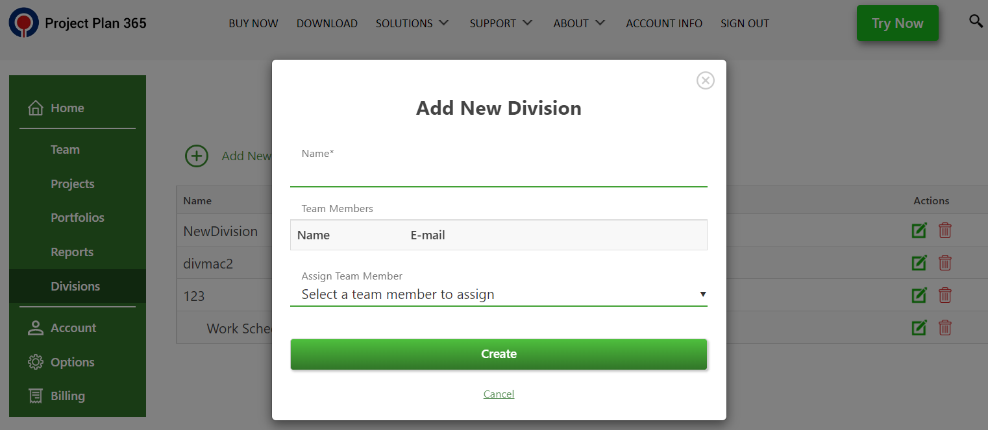Viewport: 988px width, 430px height.
Task: Delete the 123 division using trash icon
Action: pos(945,295)
